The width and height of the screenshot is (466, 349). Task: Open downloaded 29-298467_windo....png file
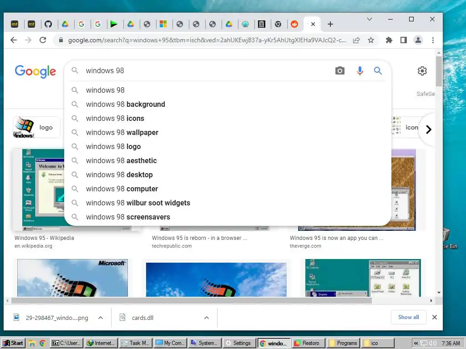pyautogui.click(x=51, y=318)
